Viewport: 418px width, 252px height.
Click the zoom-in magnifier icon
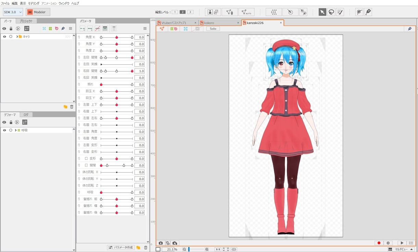point(207,249)
